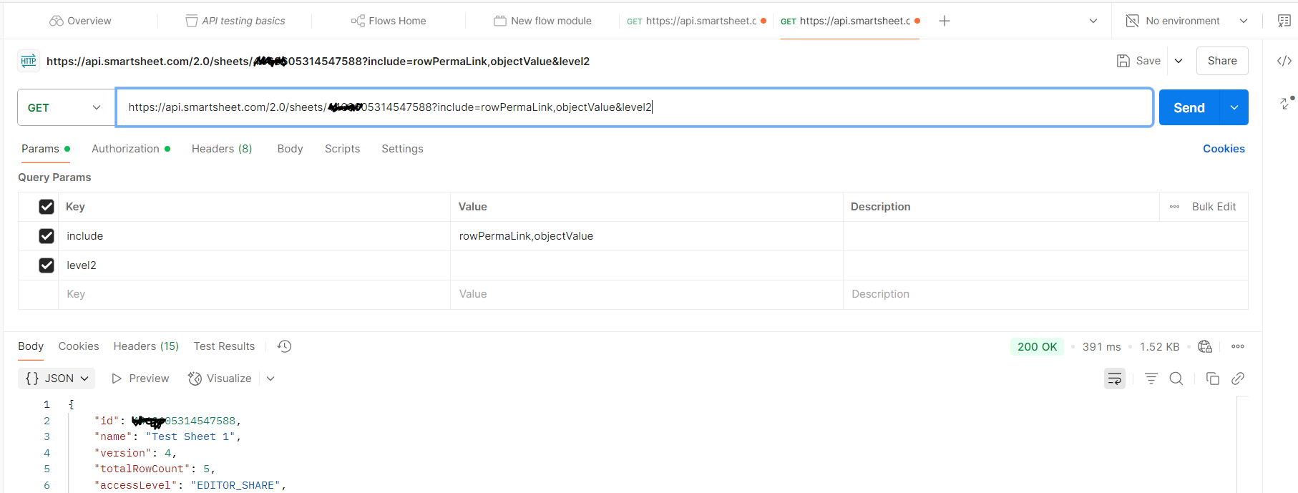The image size is (1298, 493).
Task: Expand the Send button options arrow
Action: (1234, 107)
